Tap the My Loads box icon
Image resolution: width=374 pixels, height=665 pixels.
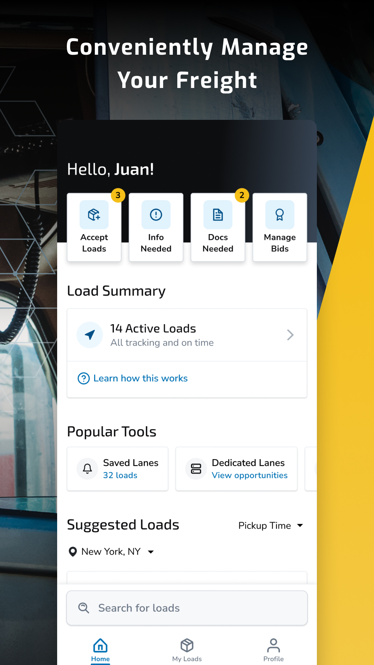(x=187, y=646)
